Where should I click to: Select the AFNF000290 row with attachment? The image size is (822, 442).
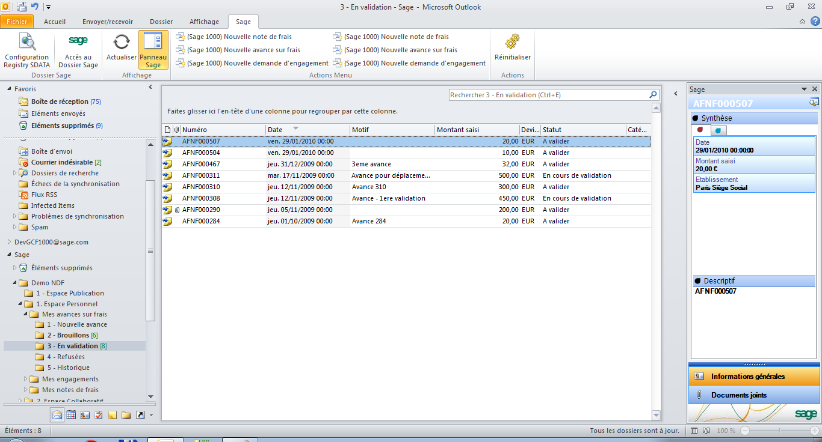406,210
